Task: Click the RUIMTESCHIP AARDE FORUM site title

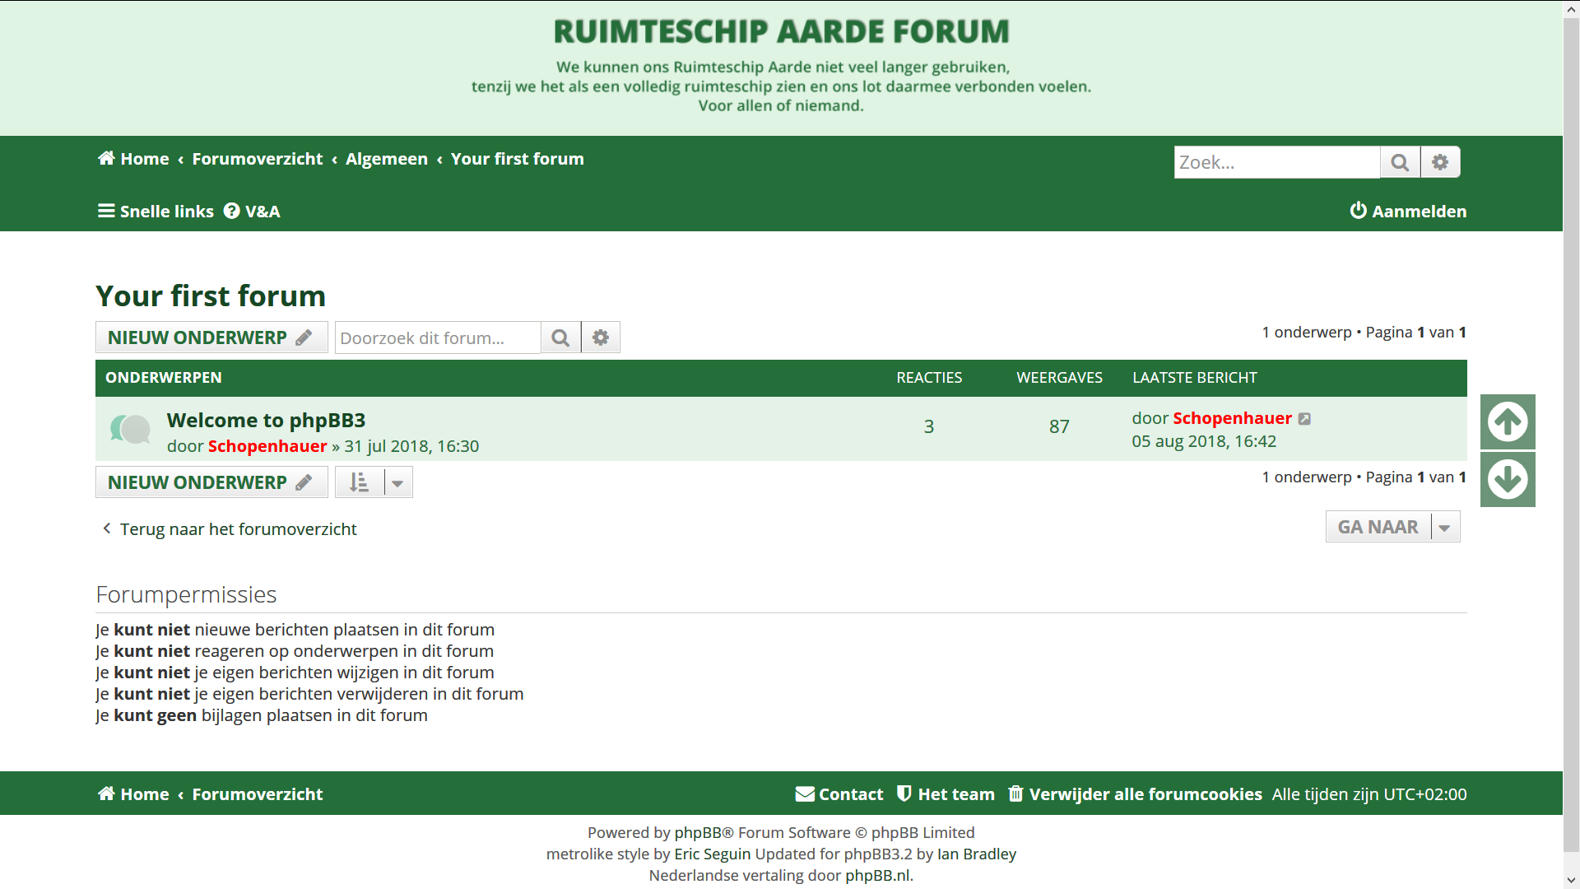Action: click(781, 32)
